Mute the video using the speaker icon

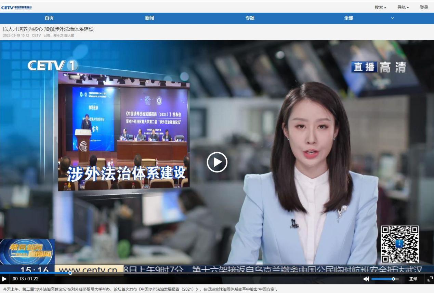366,279
